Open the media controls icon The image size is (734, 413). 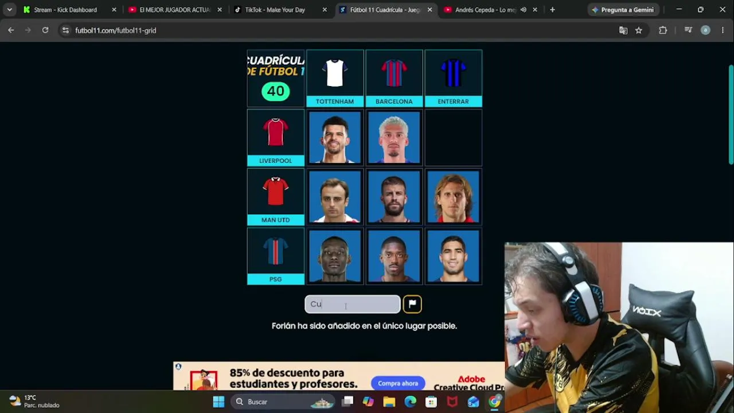[689, 30]
